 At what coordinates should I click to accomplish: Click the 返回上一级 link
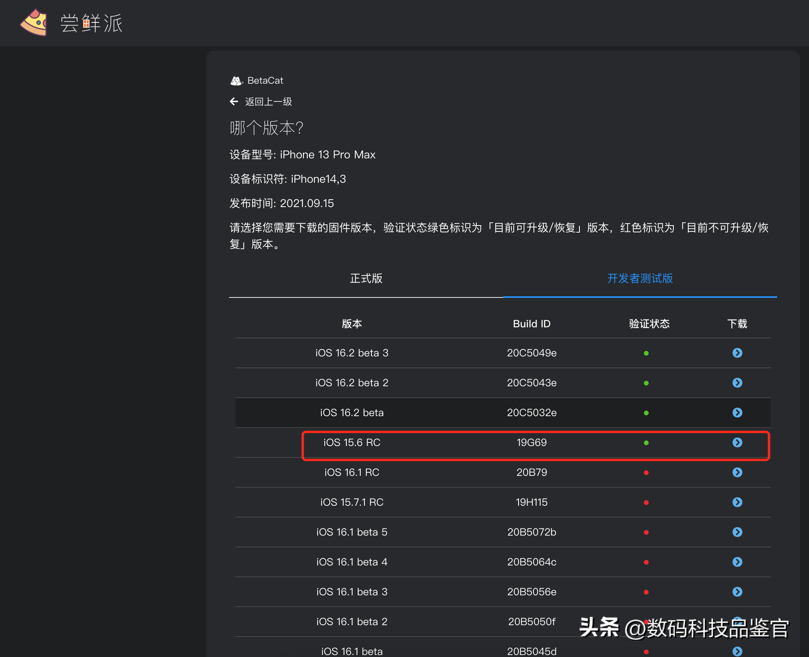[268, 101]
